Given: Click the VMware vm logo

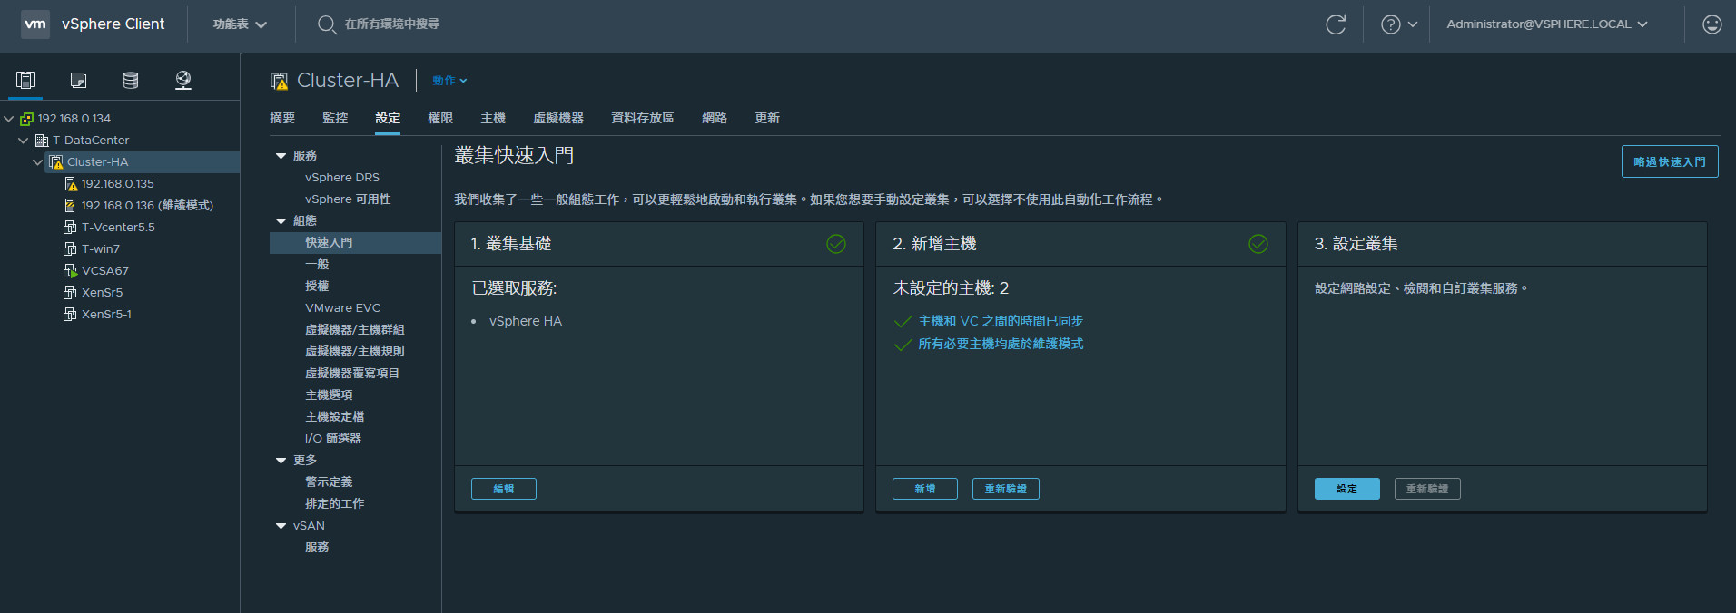Looking at the screenshot, I should 35,24.
